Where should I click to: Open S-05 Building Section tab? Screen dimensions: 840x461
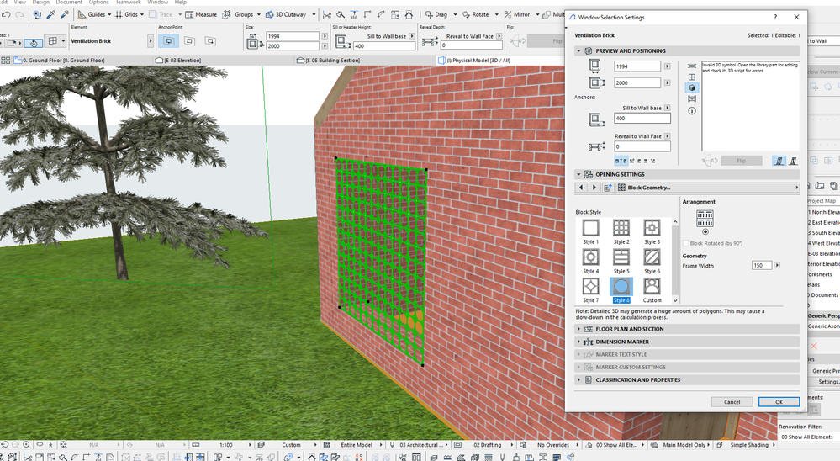[x=334, y=61]
